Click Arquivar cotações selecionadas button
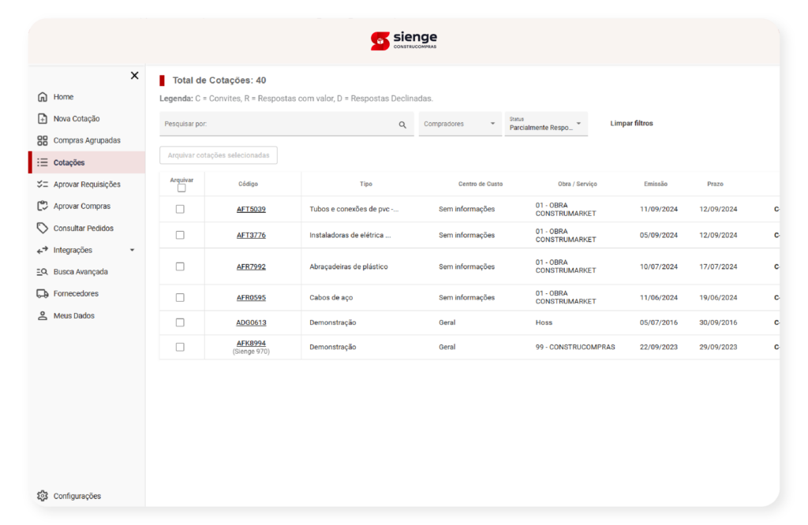Screen dimensions: 808x525 click(x=219, y=155)
